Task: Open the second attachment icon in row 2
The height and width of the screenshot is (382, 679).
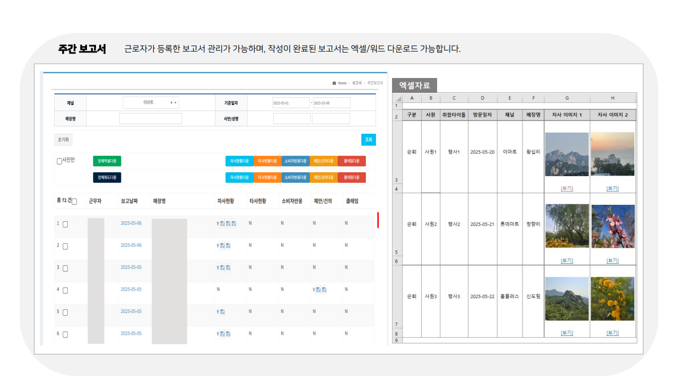Action: 229,245
